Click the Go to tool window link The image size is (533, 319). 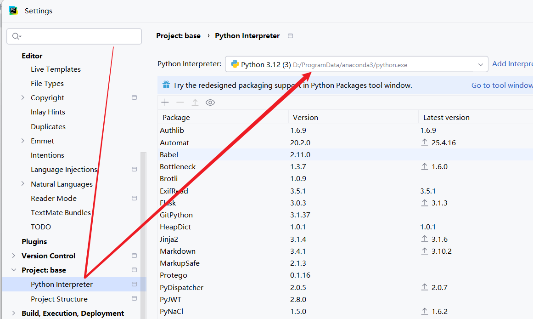point(502,85)
